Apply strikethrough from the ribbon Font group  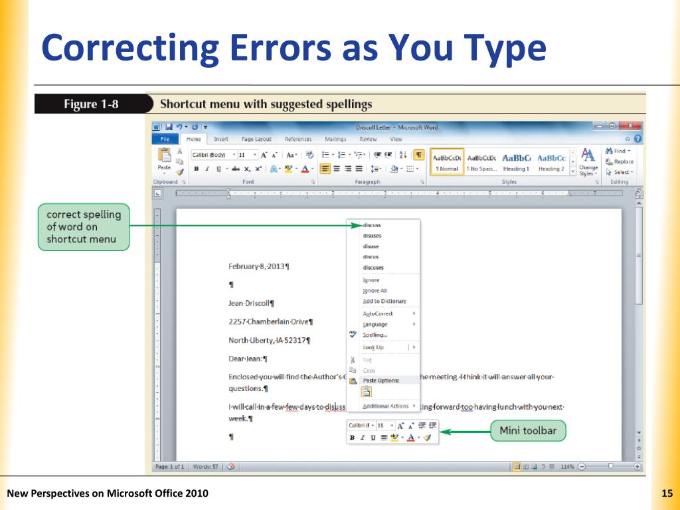click(236, 169)
